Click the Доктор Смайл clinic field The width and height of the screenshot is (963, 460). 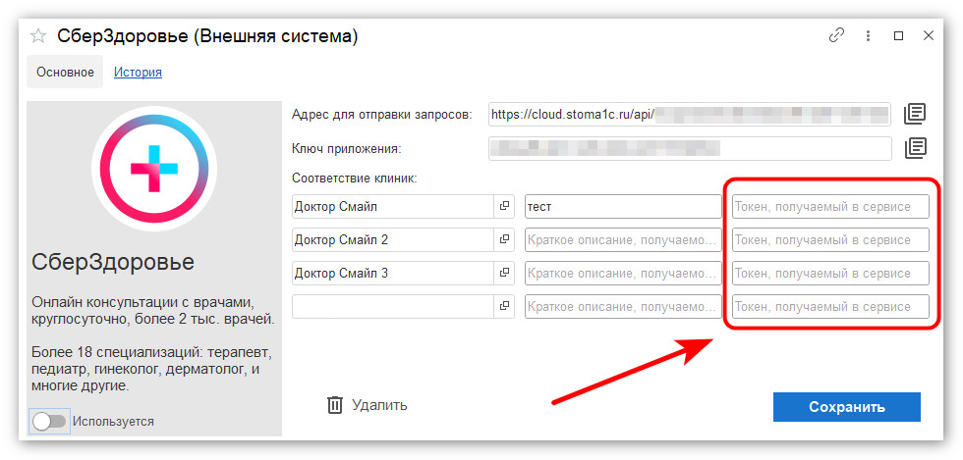[x=393, y=207]
